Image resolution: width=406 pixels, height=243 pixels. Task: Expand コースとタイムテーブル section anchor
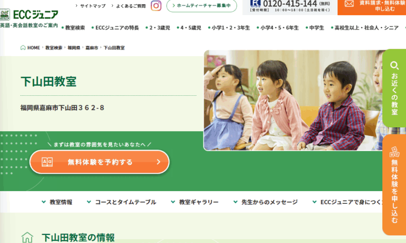pyautogui.click(x=121, y=202)
